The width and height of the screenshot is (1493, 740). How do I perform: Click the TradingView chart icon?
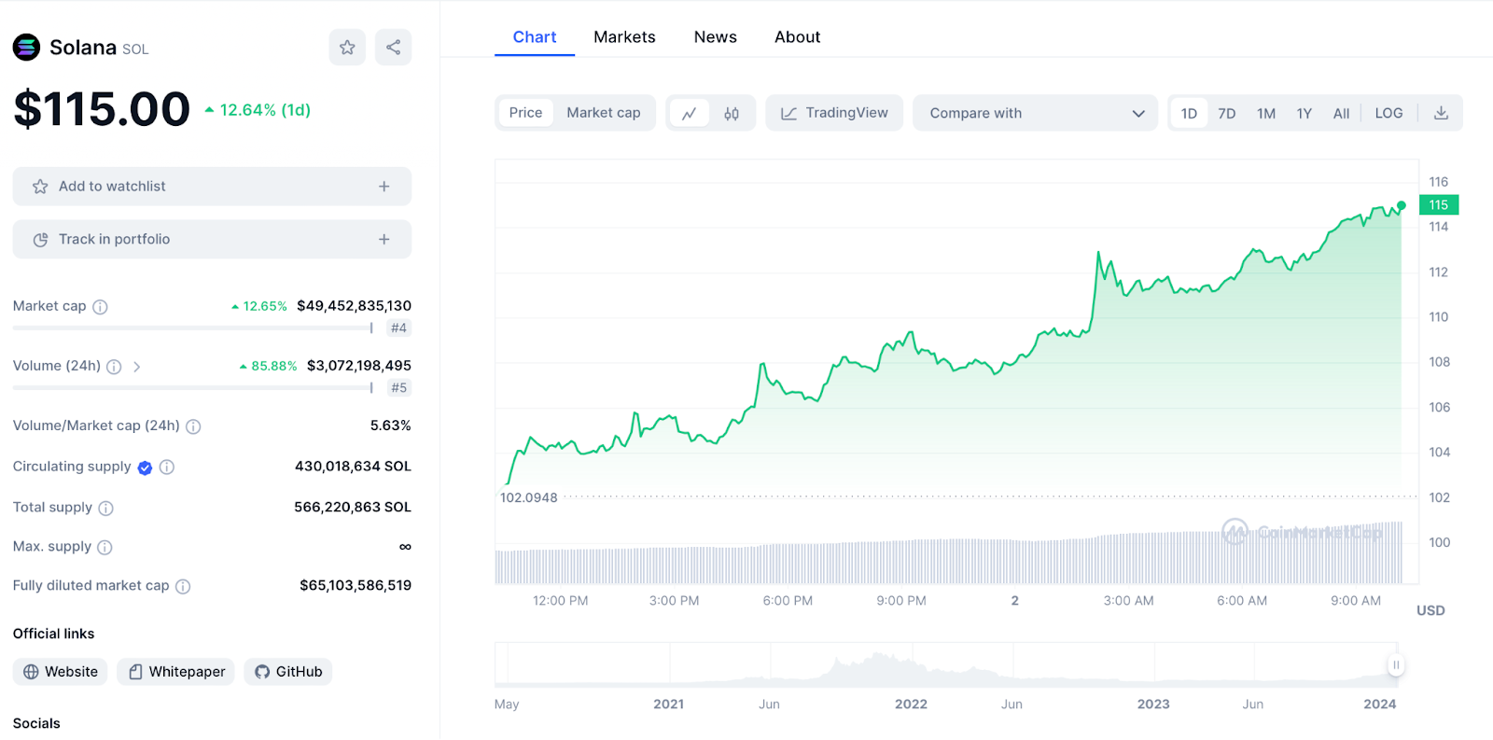point(788,113)
